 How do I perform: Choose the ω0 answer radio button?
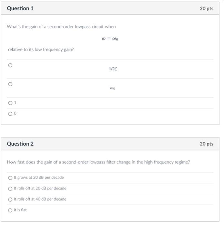click(10, 84)
